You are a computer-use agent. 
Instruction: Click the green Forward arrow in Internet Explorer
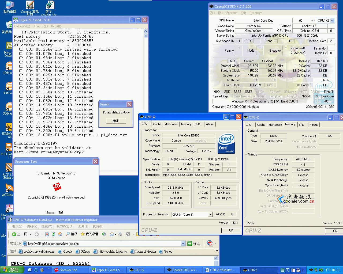click(36, 234)
